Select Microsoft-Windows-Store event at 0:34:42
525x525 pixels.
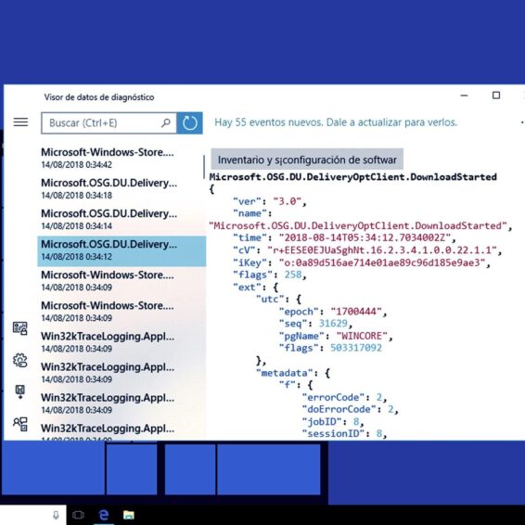(122, 158)
